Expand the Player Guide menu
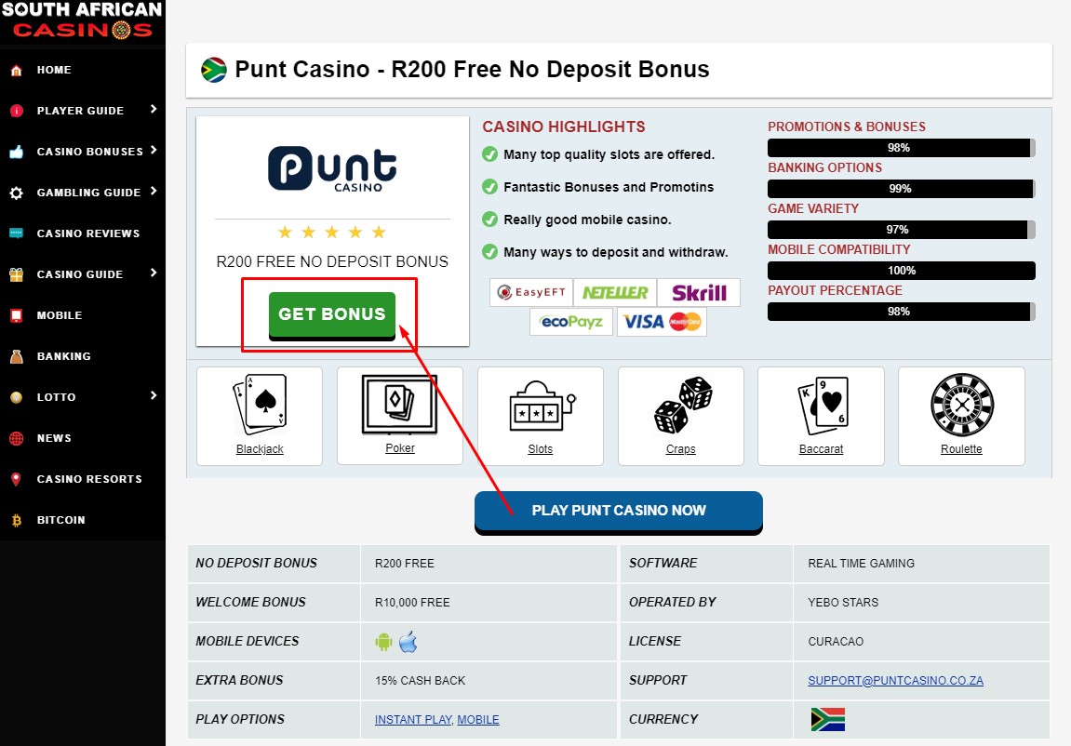This screenshot has height=746, width=1071. click(82, 110)
